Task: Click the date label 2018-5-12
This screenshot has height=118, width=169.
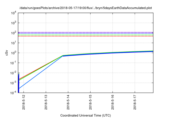Action: coord(24,102)
